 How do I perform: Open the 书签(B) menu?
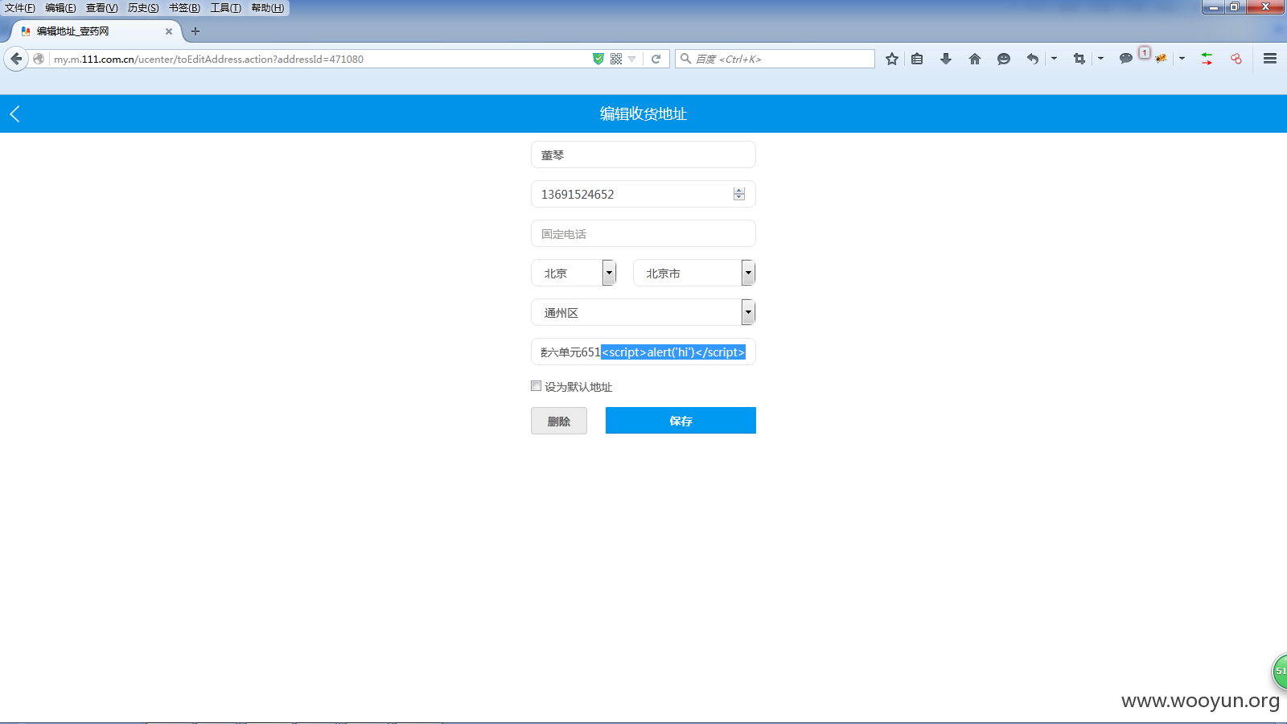(x=184, y=8)
